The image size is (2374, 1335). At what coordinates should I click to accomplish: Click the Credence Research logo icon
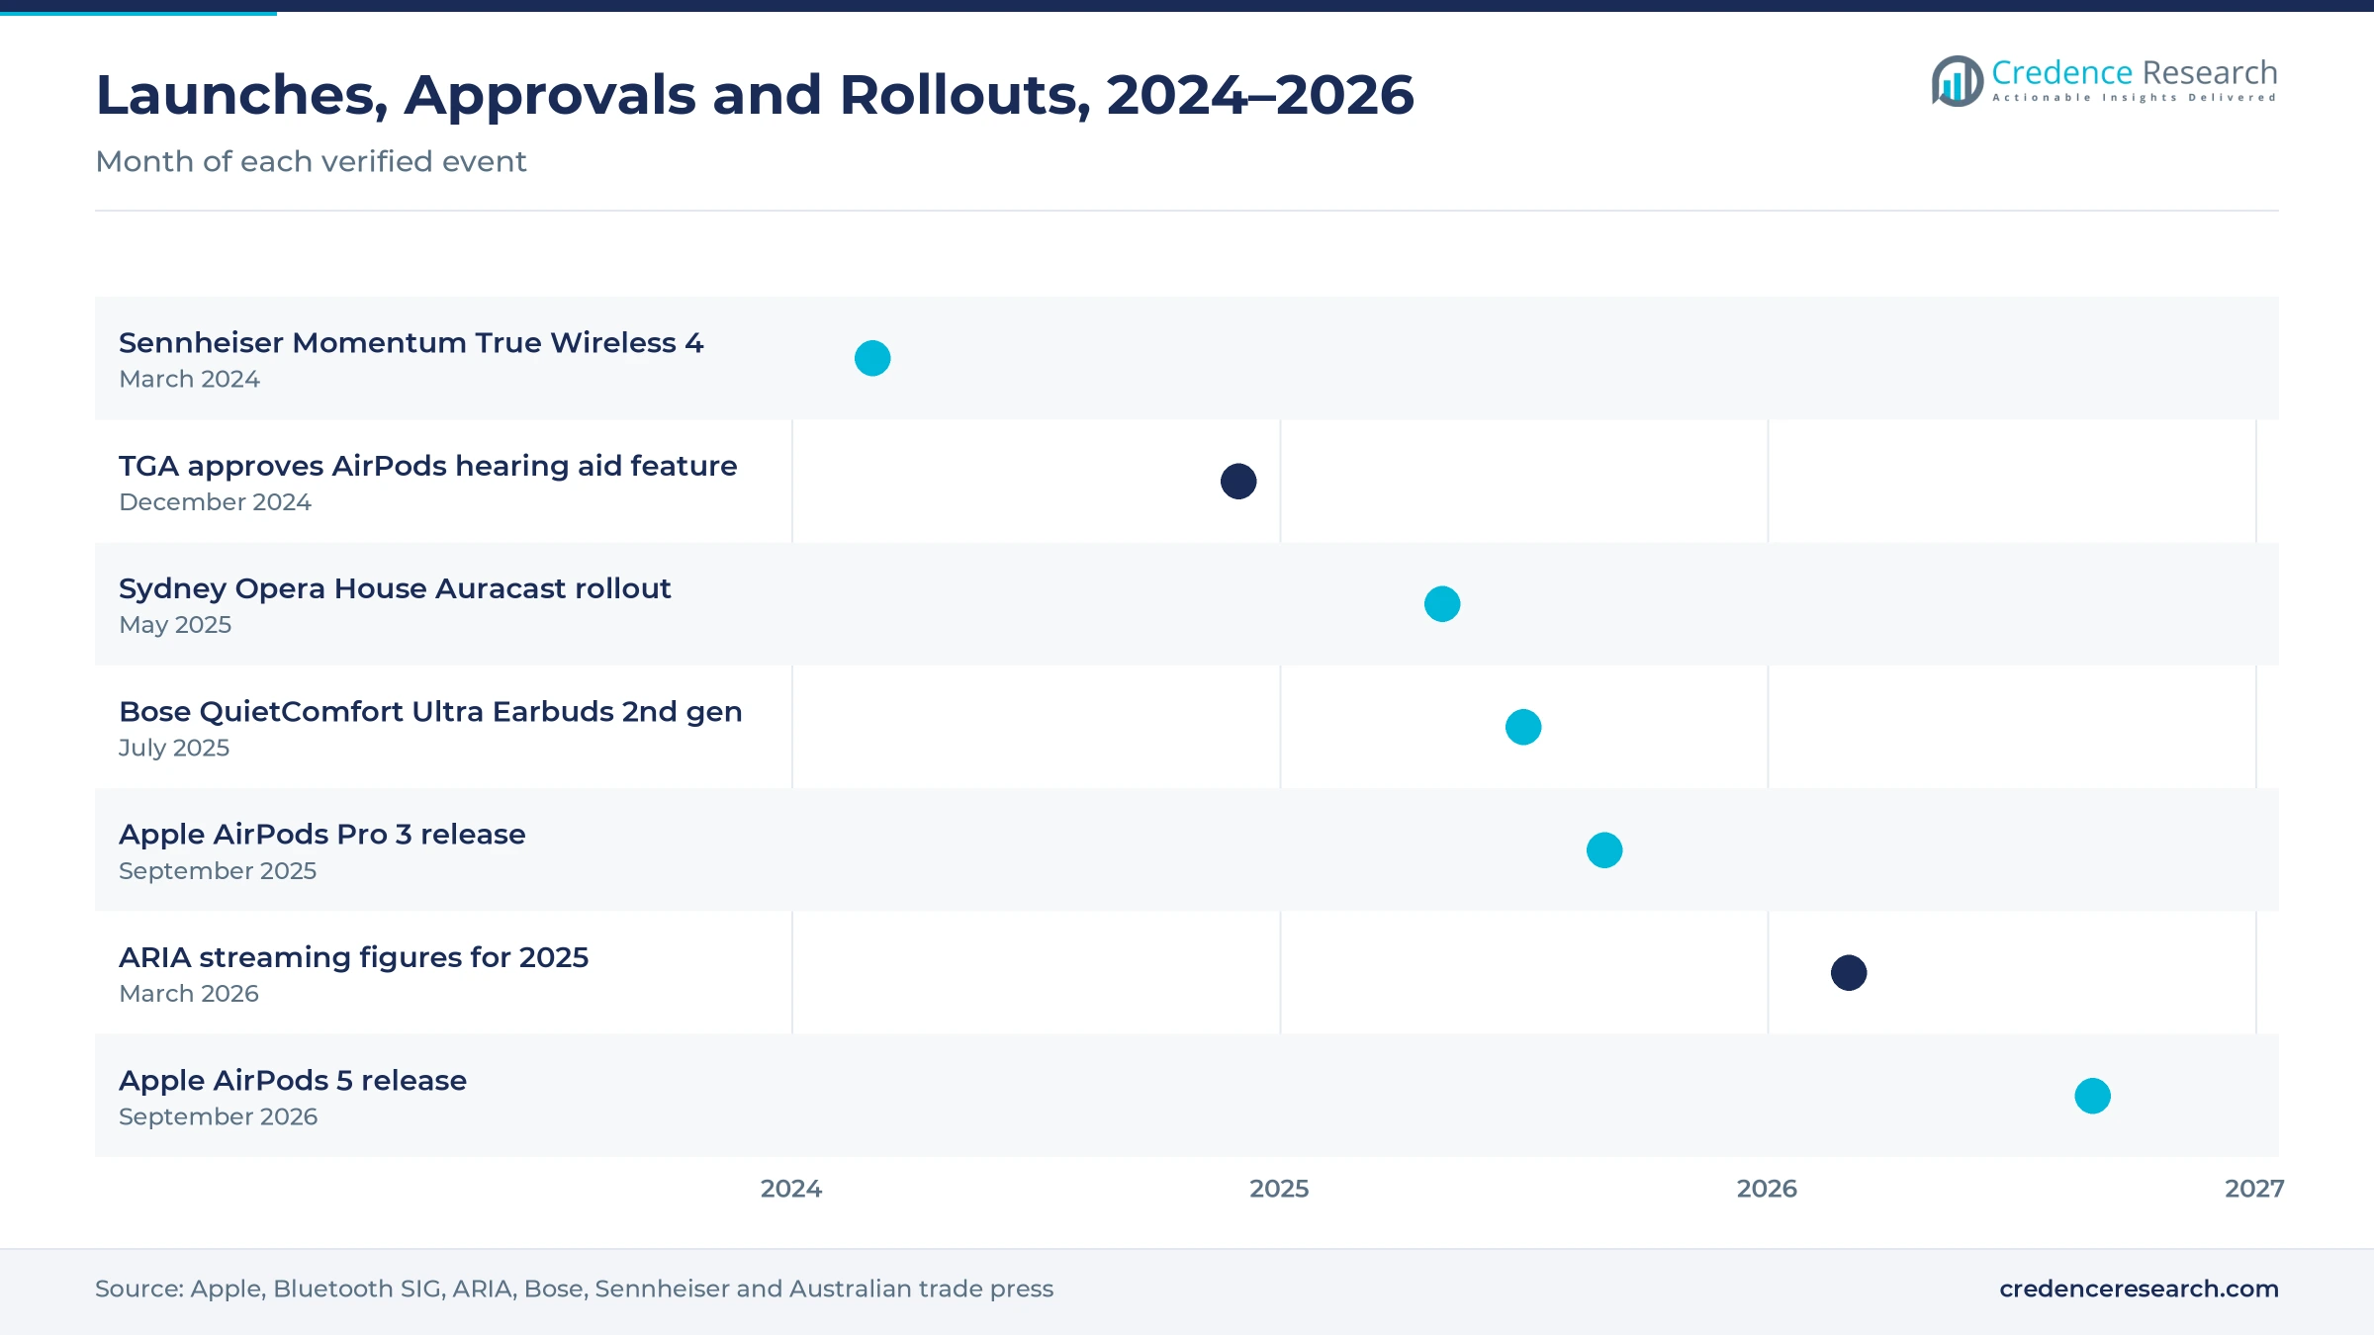pyautogui.click(x=1957, y=81)
